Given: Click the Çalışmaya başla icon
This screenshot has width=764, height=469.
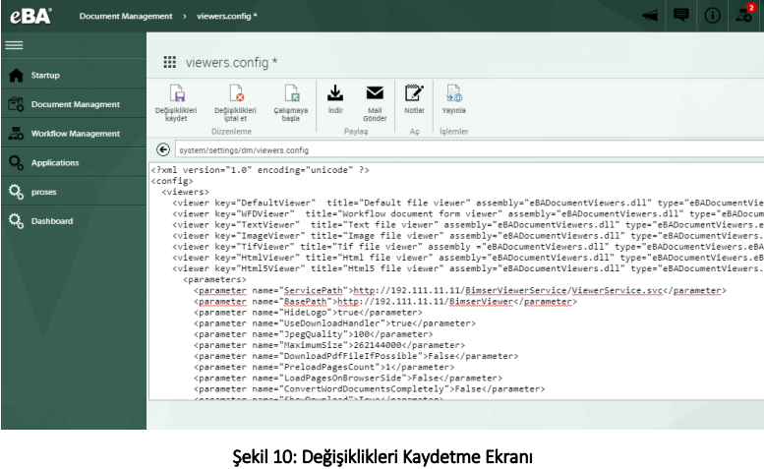Looking at the screenshot, I should 291,94.
